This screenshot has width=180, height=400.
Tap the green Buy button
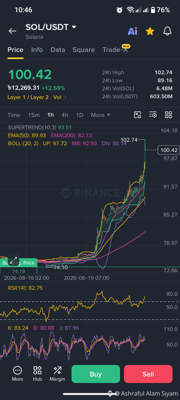click(x=96, y=374)
